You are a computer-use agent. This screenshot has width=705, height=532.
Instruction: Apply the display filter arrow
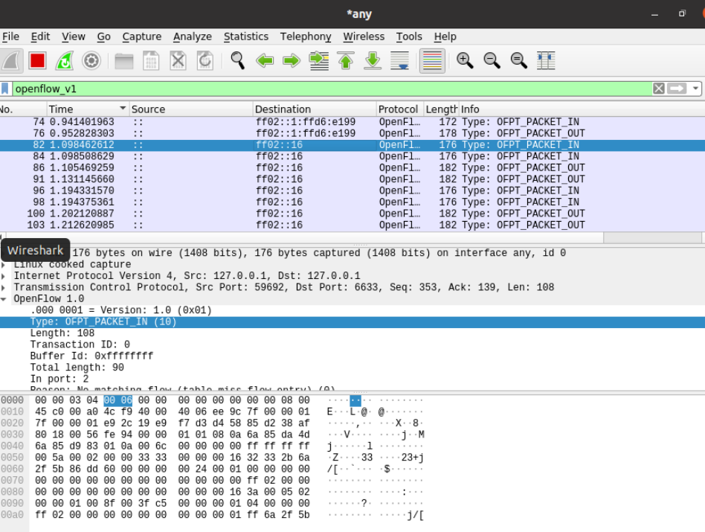pos(677,89)
